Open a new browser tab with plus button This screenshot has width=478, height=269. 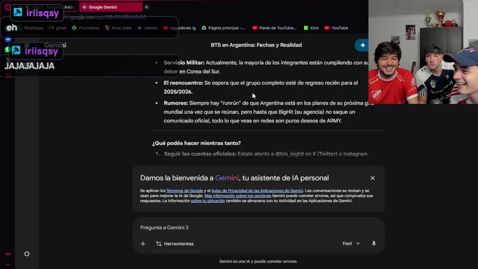[x=146, y=7]
